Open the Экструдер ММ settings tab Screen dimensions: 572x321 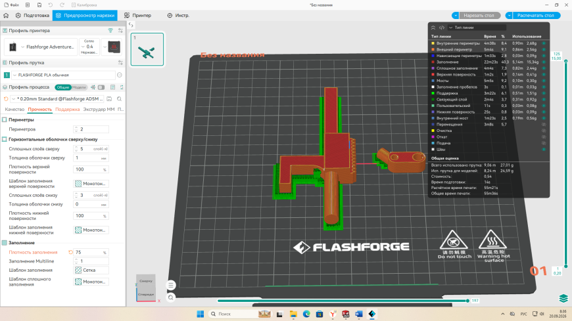coord(99,110)
